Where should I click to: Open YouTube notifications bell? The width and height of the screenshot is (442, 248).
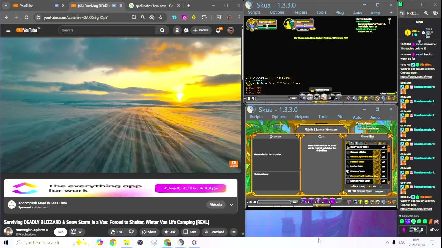218,30
